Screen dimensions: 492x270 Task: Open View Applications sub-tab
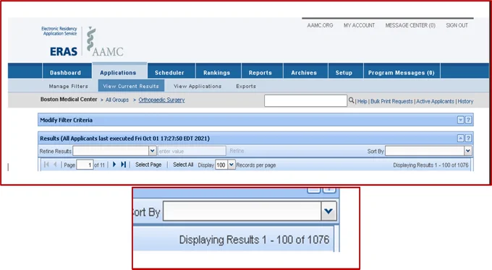pyautogui.click(x=198, y=86)
